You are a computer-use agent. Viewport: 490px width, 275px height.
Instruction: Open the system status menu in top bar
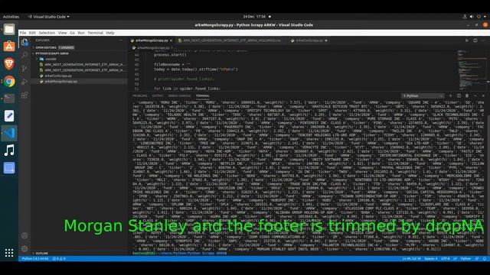coord(475,17)
